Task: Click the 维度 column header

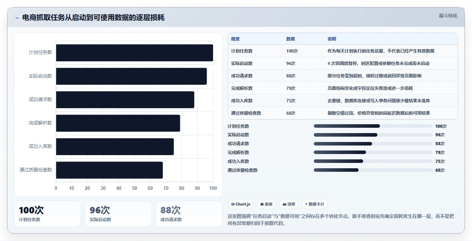Action: point(235,39)
